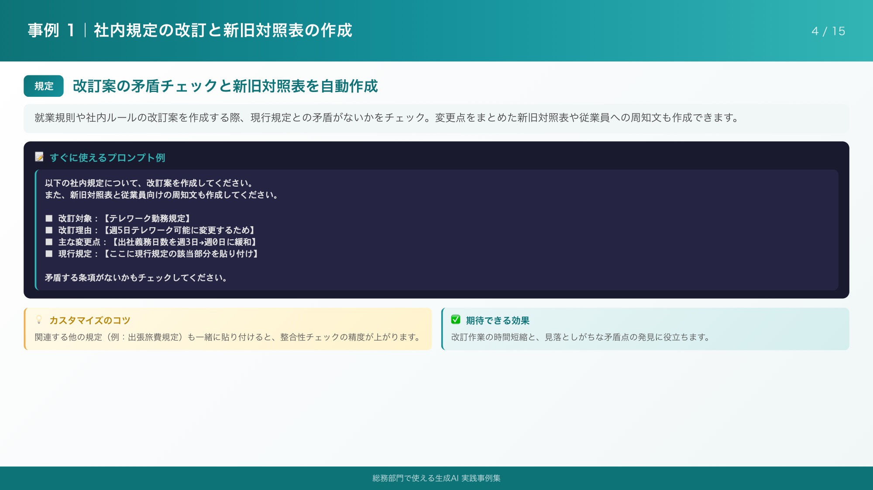Click heading 改訂案の矛盾チェックと新旧対照表を自動作成
Screen dimensions: 873x490
tap(225, 86)
